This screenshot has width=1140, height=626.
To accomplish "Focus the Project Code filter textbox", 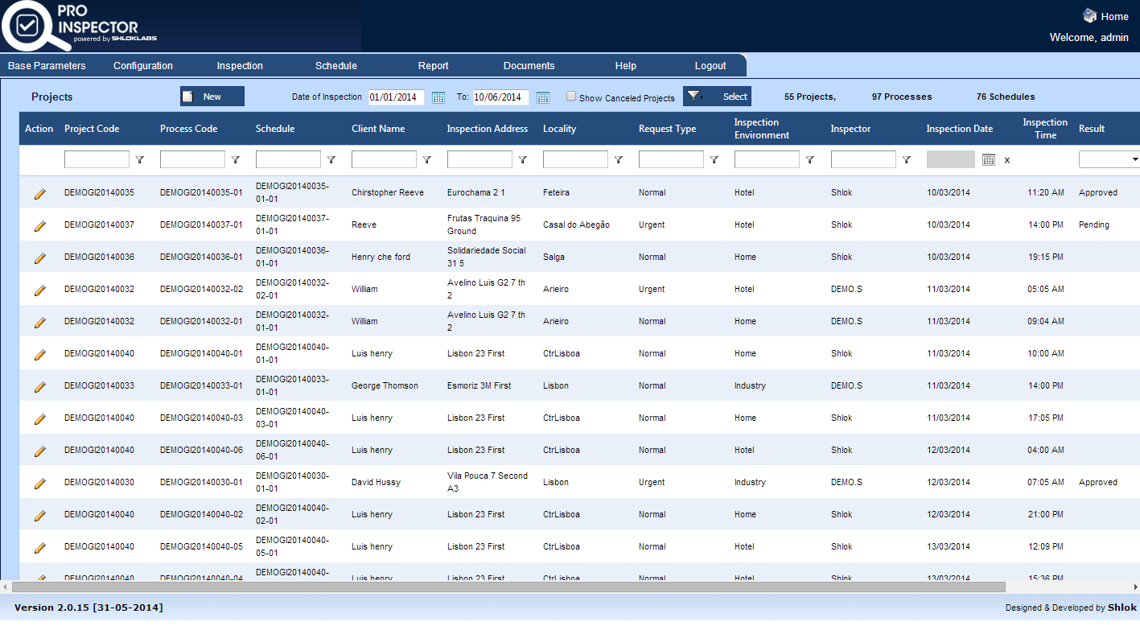I will click(97, 160).
